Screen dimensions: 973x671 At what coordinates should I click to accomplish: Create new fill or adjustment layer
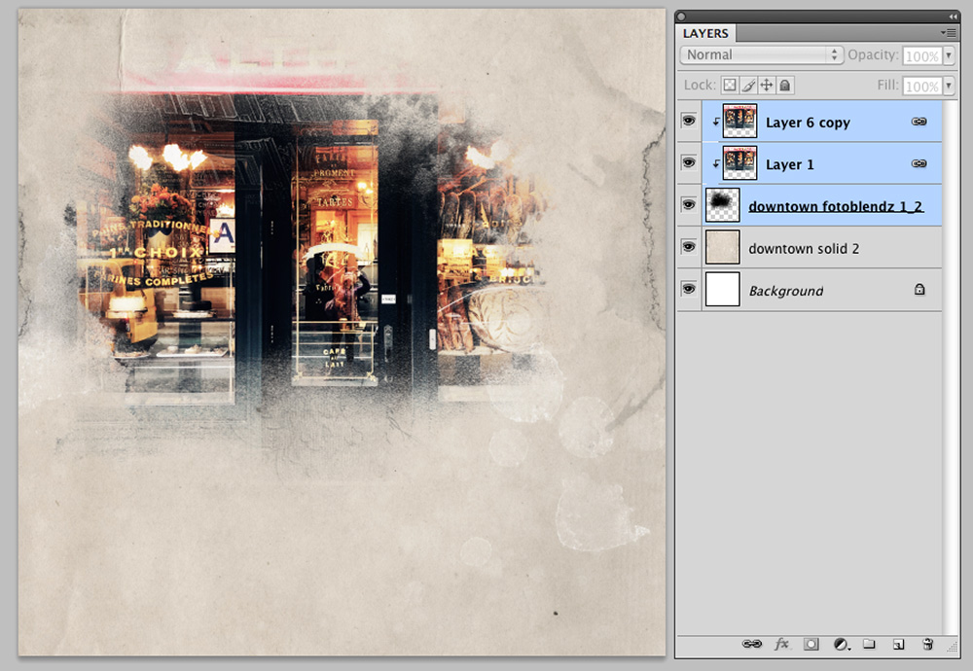tap(841, 644)
